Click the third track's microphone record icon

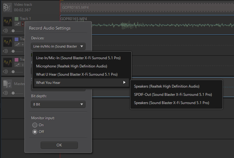[18, 65]
